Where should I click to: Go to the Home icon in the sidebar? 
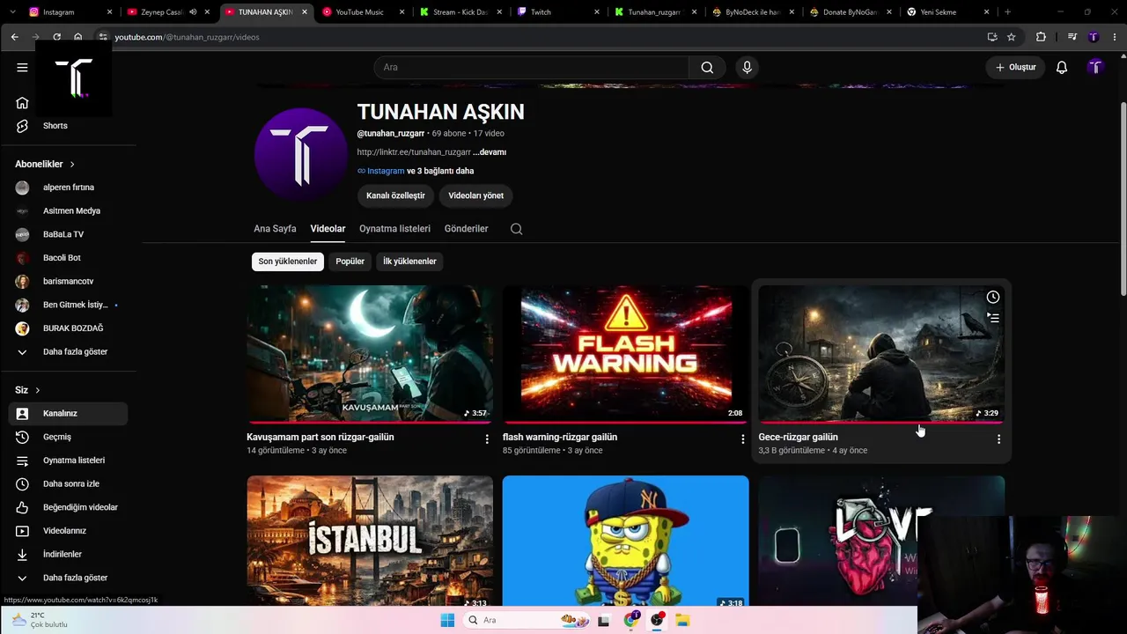pyautogui.click(x=22, y=102)
